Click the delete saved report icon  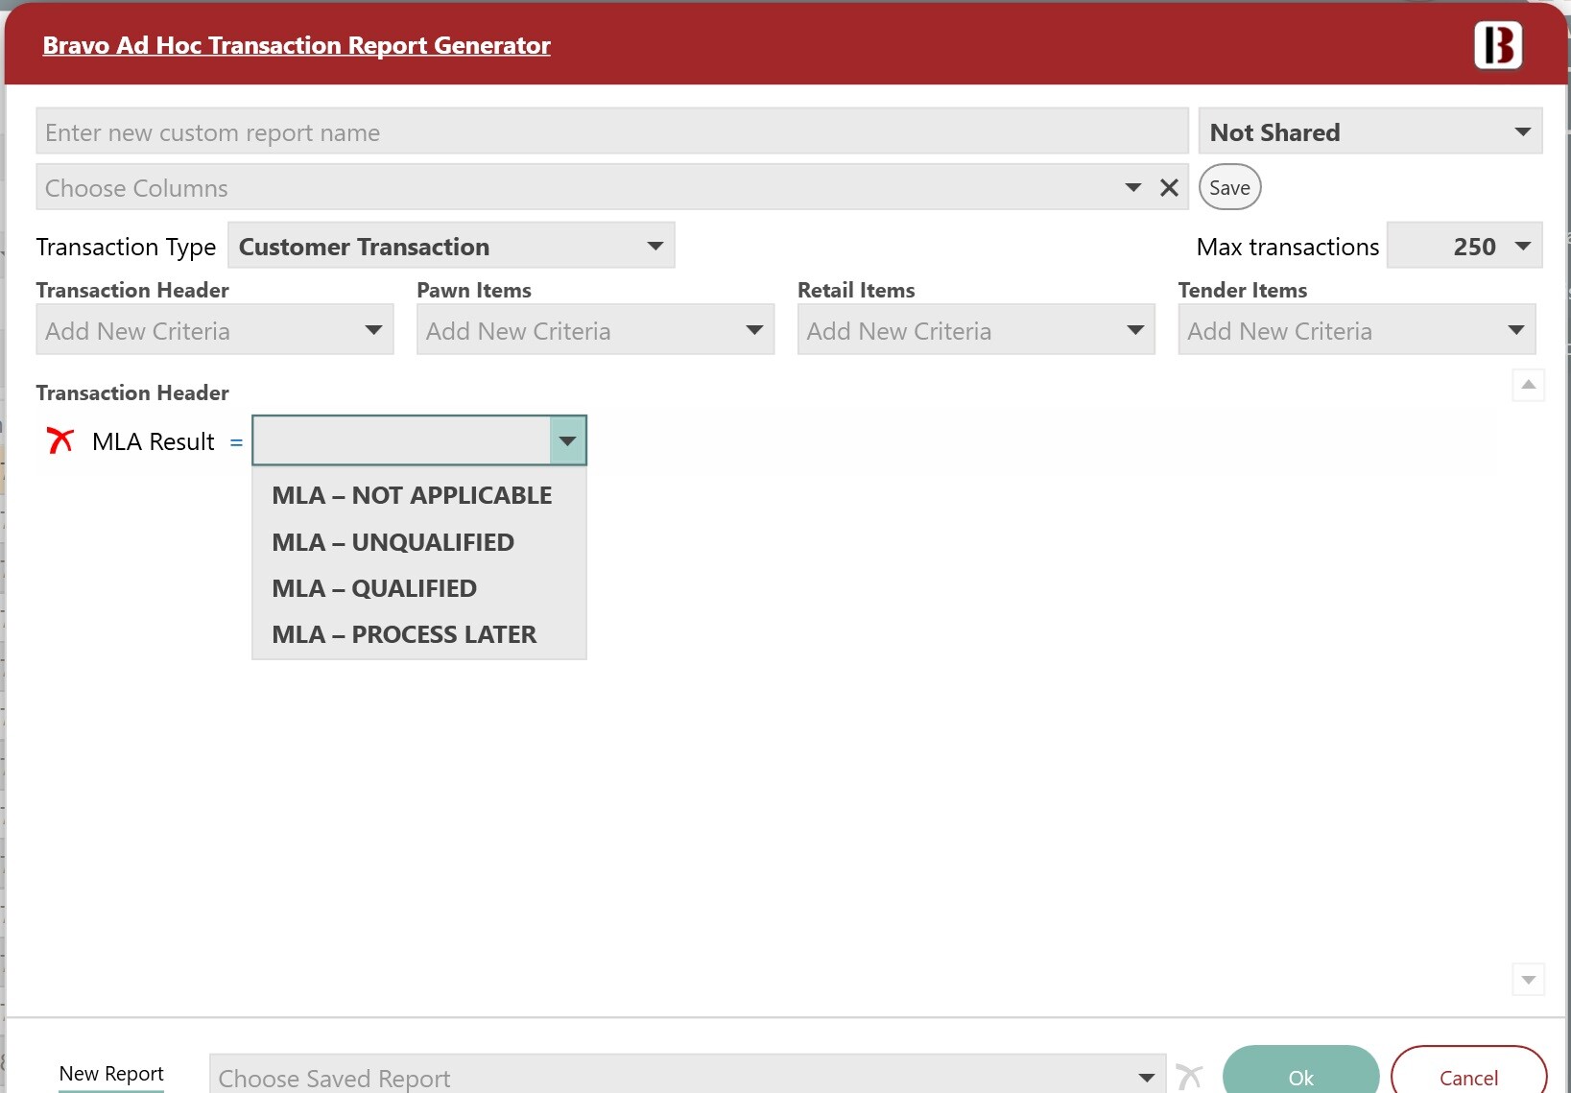1189,1077
